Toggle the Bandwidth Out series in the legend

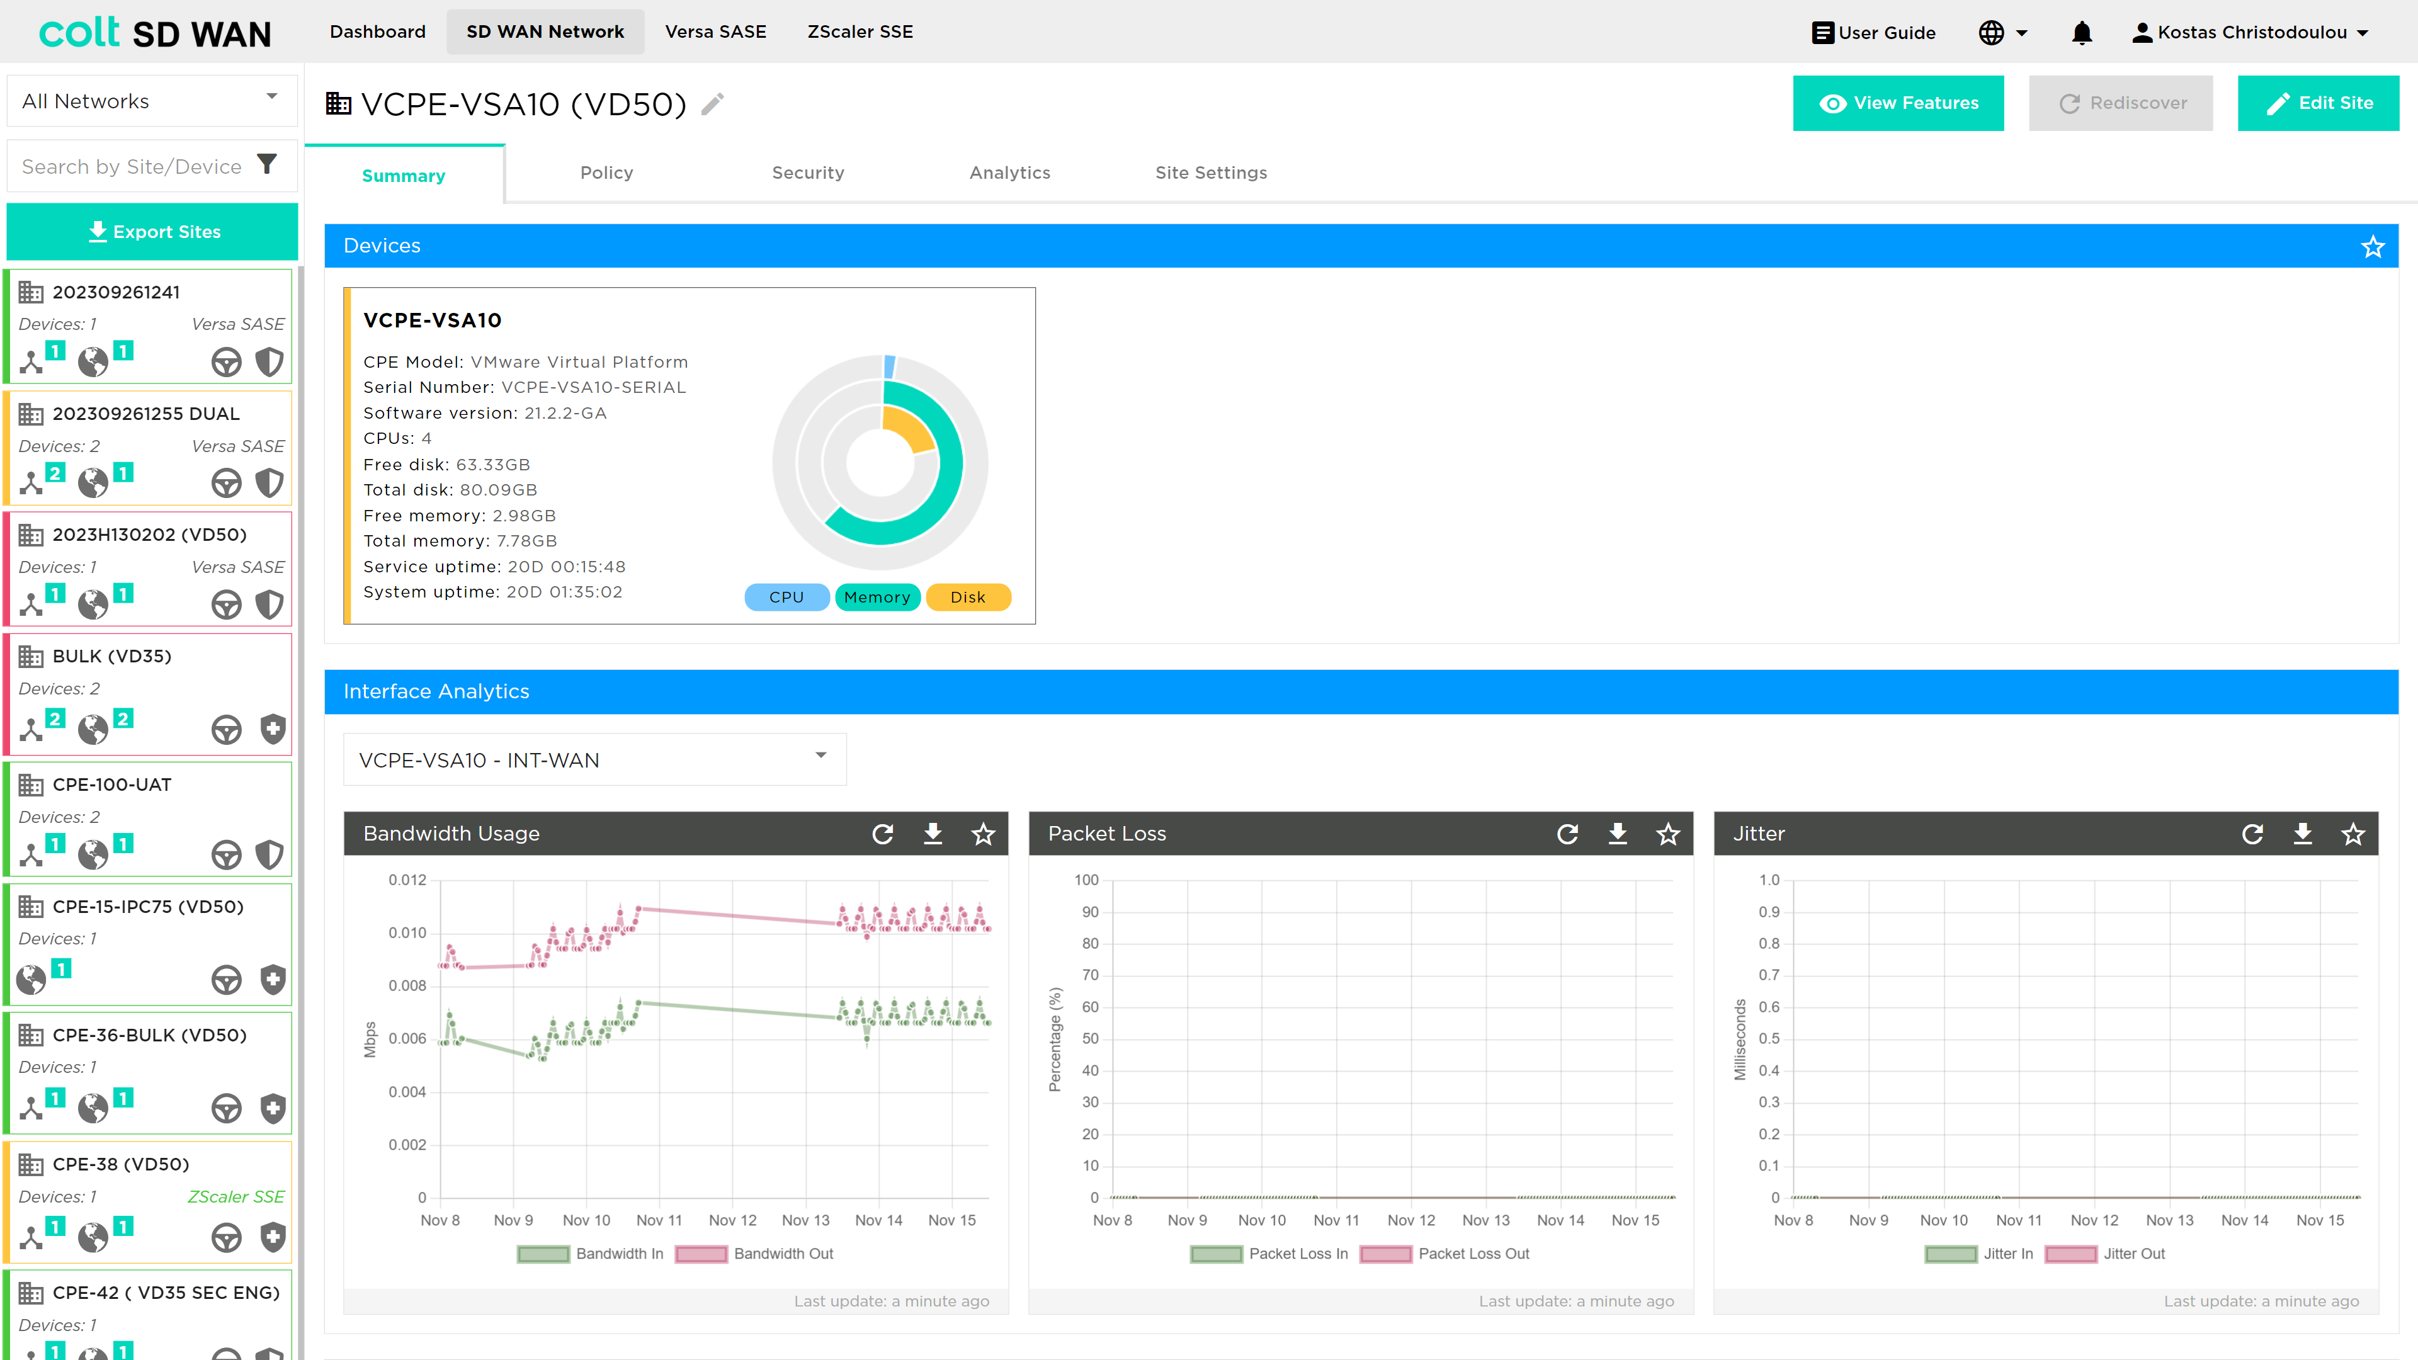point(754,1253)
